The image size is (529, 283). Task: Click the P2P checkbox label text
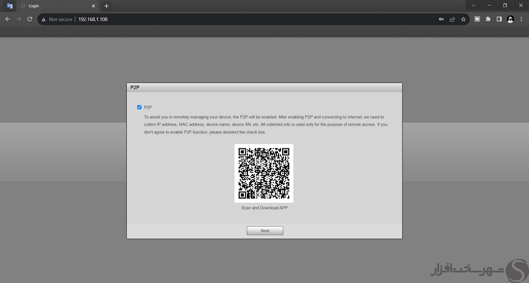click(148, 107)
